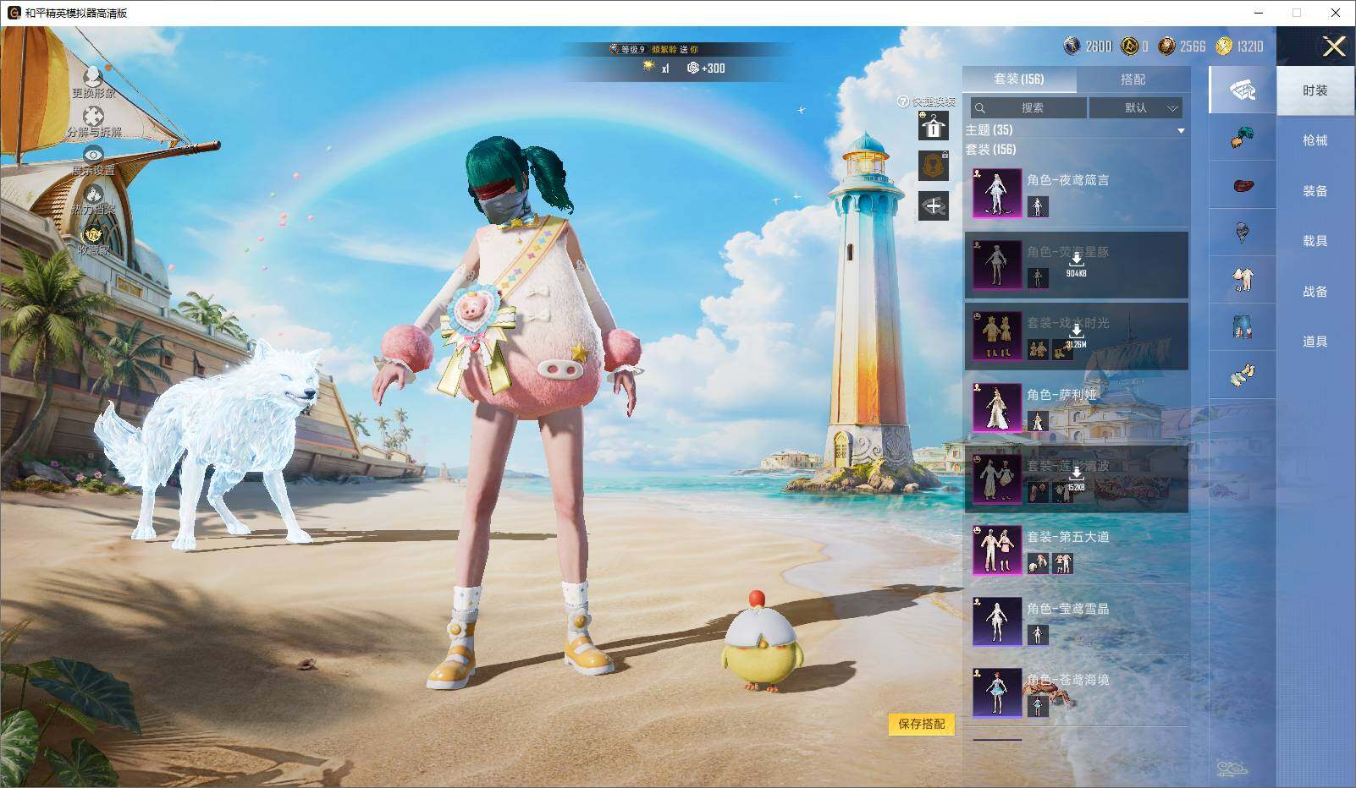This screenshot has width=1356, height=788.
Task: Select the face mask category icon
Action: click(1242, 233)
